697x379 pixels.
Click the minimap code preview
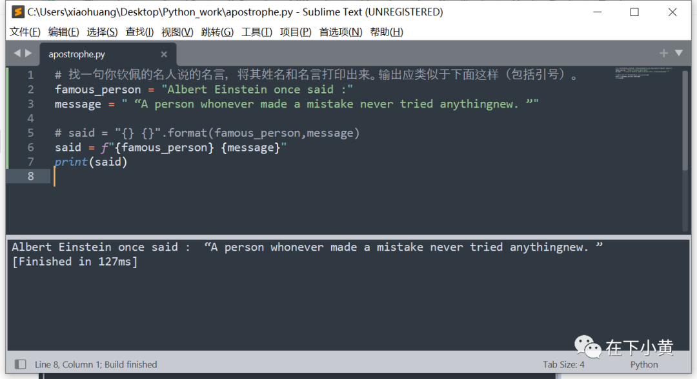pyautogui.click(x=643, y=73)
